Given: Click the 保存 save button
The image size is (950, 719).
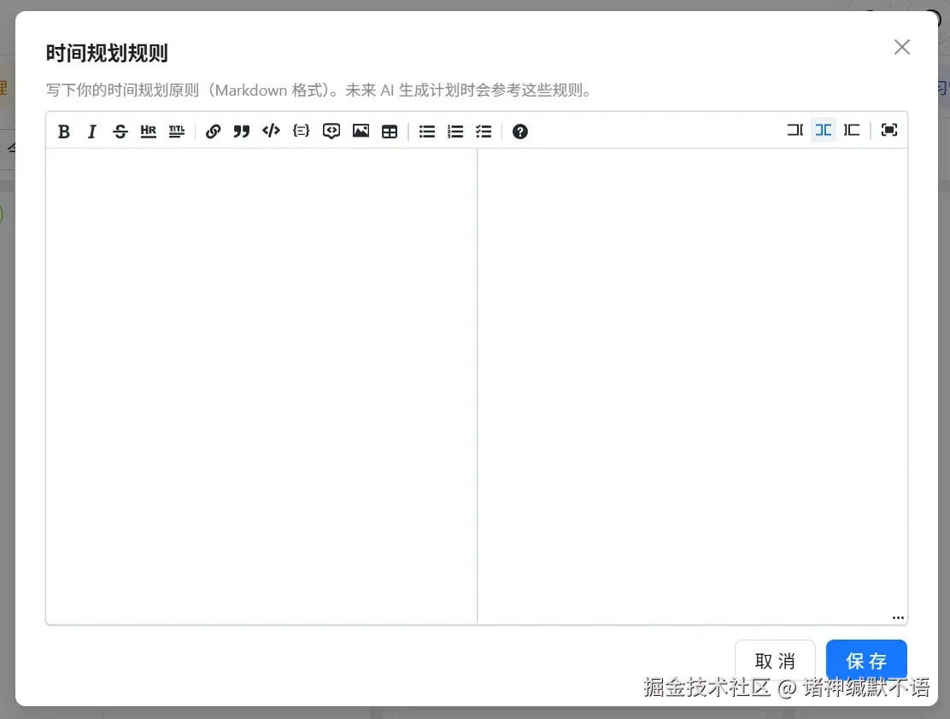Looking at the screenshot, I should 866,660.
